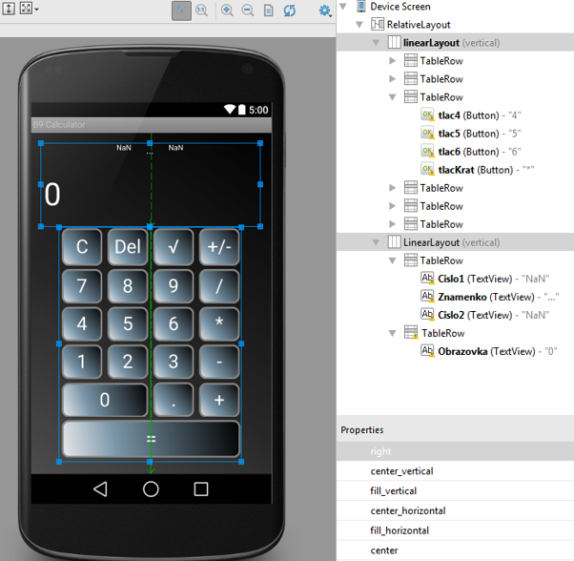Open the designer settings gear icon

click(325, 10)
